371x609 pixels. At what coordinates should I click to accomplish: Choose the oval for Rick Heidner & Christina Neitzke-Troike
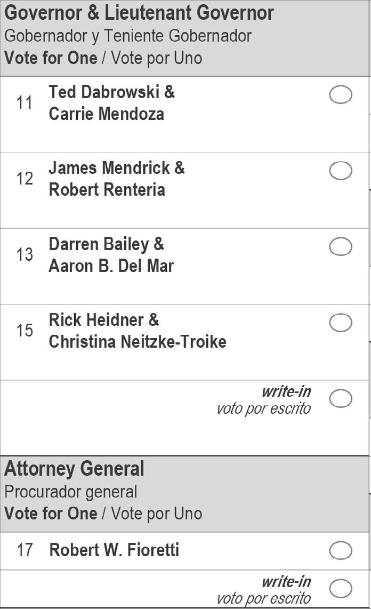click(x=341, y=323)
